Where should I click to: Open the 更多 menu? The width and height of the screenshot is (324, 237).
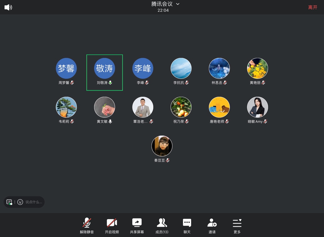(x=237, y=226)
